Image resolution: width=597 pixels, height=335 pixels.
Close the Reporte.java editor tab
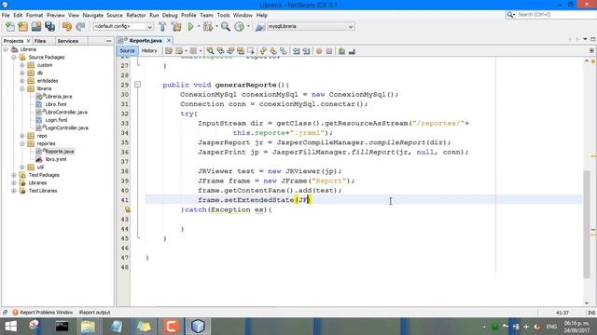[x=169, y=40]
